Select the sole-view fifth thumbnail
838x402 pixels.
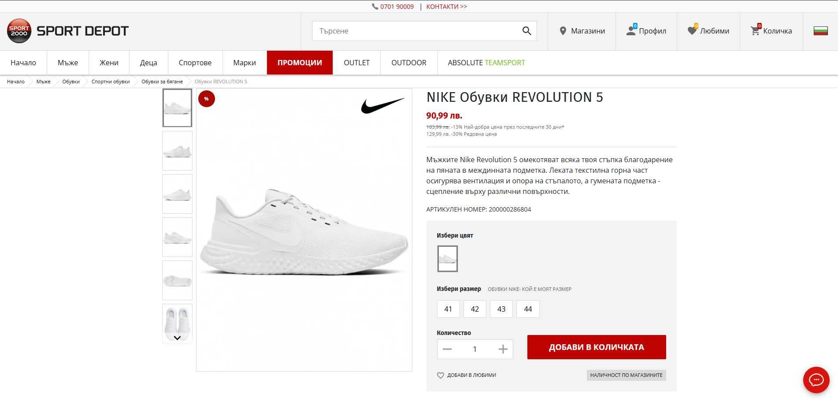(177, 280)
